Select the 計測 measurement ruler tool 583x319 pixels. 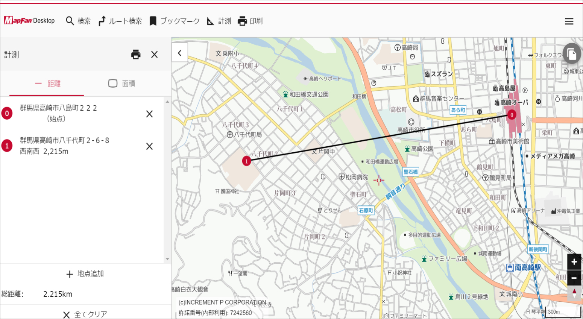pyautogui.click(x=219, y=21)
